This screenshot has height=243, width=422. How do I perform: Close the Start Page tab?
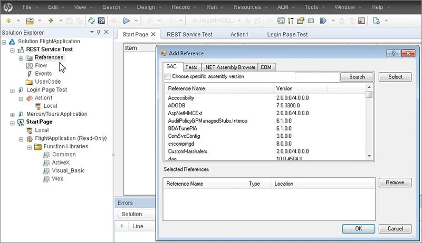pos(153,34)
